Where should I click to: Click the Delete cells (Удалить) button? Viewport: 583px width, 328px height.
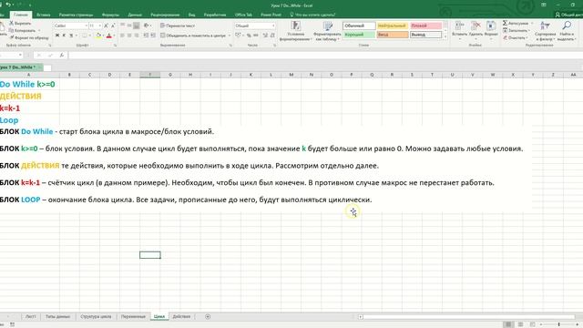476,29
